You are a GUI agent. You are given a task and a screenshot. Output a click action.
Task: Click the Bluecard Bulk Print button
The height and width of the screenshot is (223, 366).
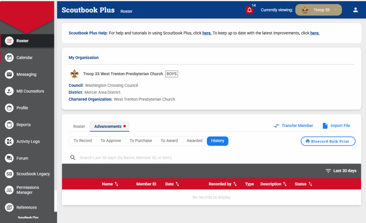(328, 141)
